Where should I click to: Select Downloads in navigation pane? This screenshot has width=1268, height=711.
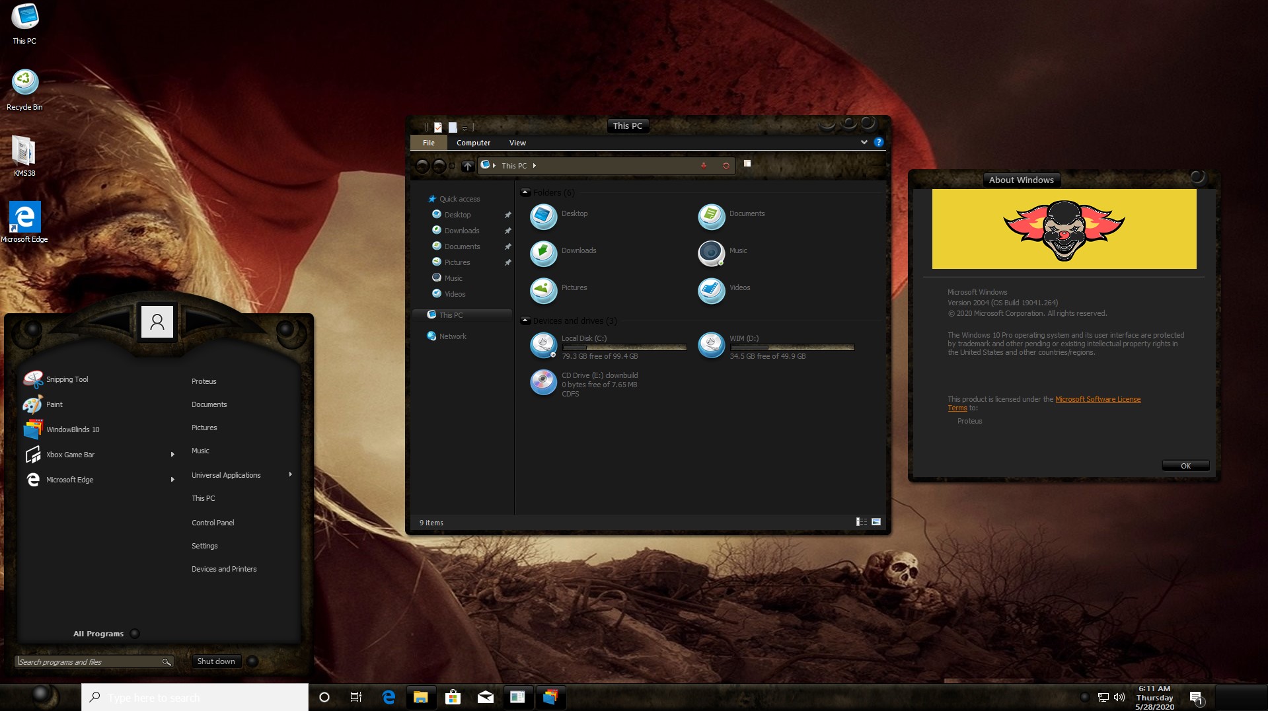pos(461,231)
